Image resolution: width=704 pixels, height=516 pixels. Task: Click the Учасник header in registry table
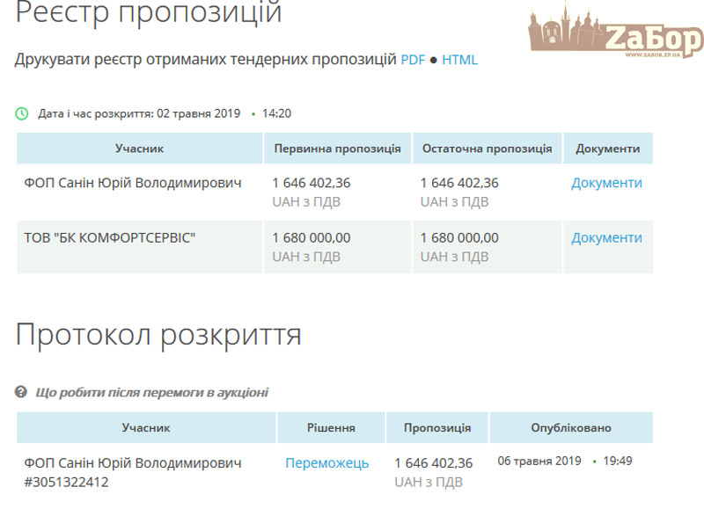coord(139,149)
